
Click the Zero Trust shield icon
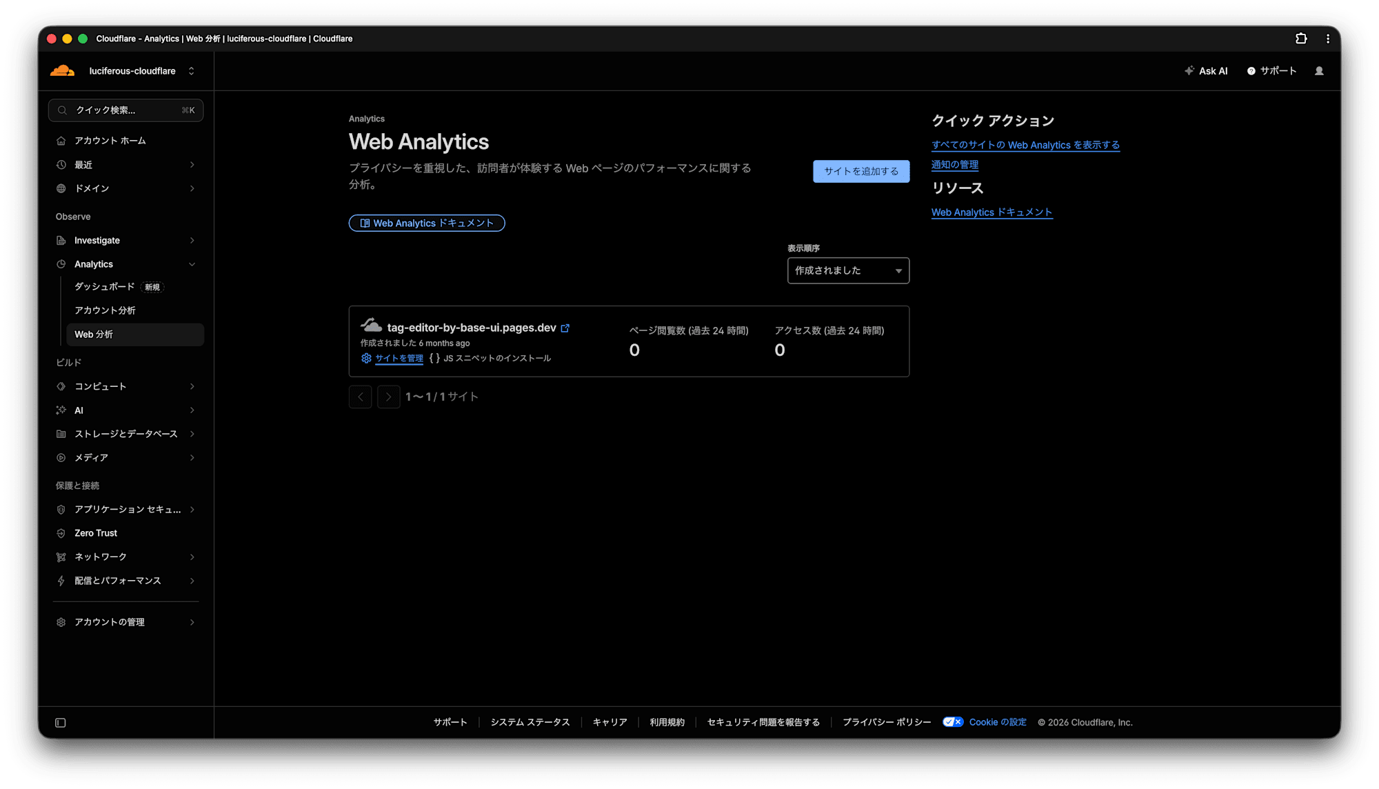point(61,533)
